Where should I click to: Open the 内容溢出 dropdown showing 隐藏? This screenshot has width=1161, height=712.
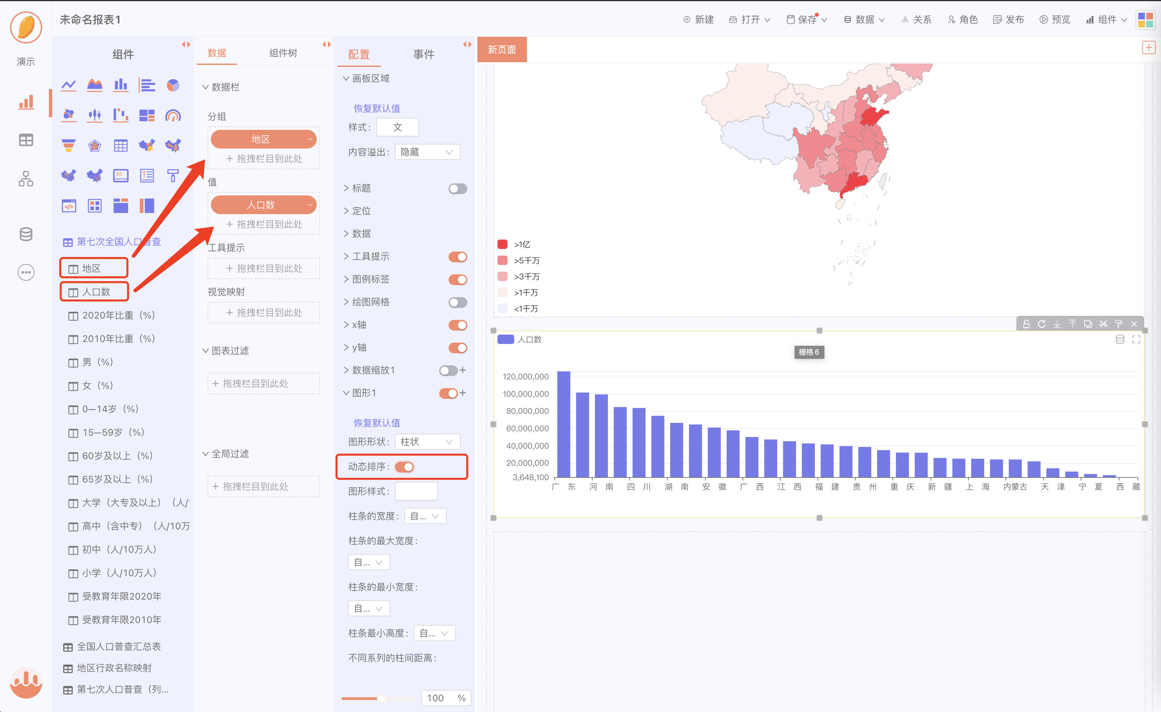pos(428,152)
